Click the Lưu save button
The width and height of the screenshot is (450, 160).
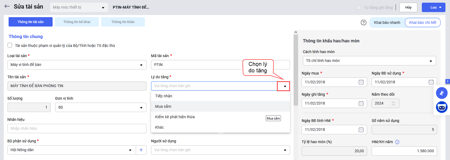tap(434, 8)
